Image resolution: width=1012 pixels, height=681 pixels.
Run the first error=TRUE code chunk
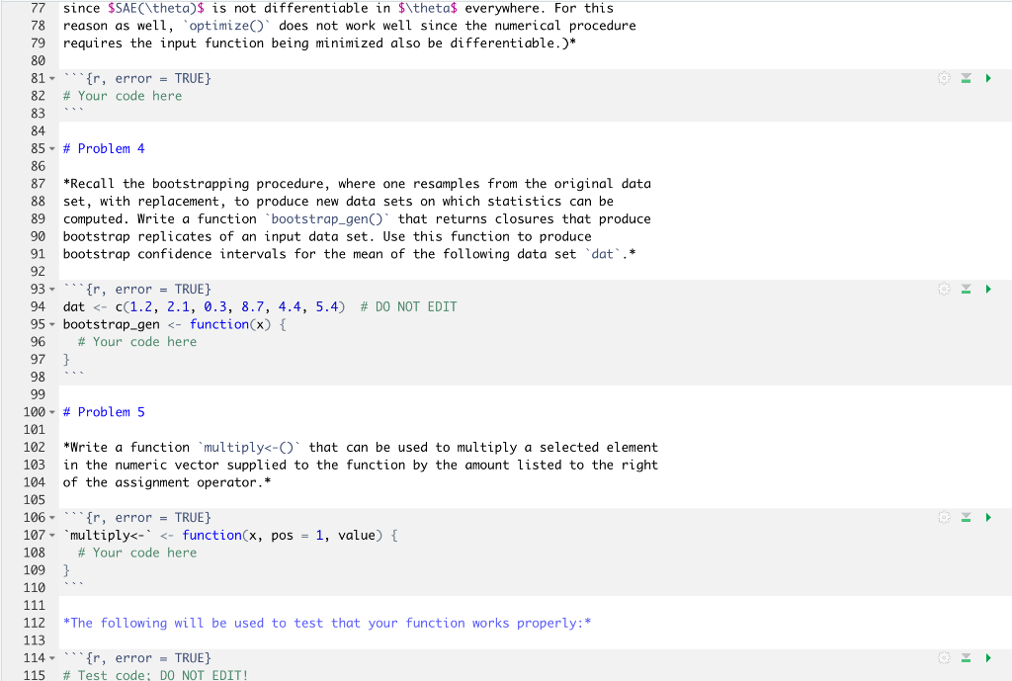click(987, 78)
